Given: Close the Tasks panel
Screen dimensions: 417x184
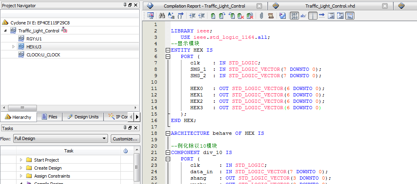Looking at the screenshot, I should point(136,128).
